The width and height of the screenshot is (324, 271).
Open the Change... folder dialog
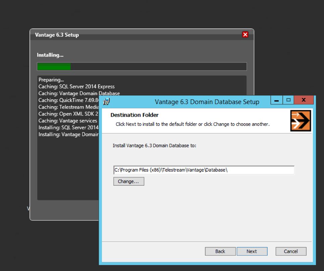point(128,181)
